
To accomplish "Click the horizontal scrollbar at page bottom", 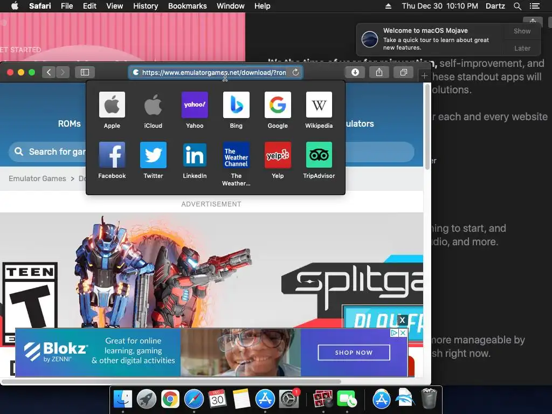I will pyautogui.click(x=171, y=381).
